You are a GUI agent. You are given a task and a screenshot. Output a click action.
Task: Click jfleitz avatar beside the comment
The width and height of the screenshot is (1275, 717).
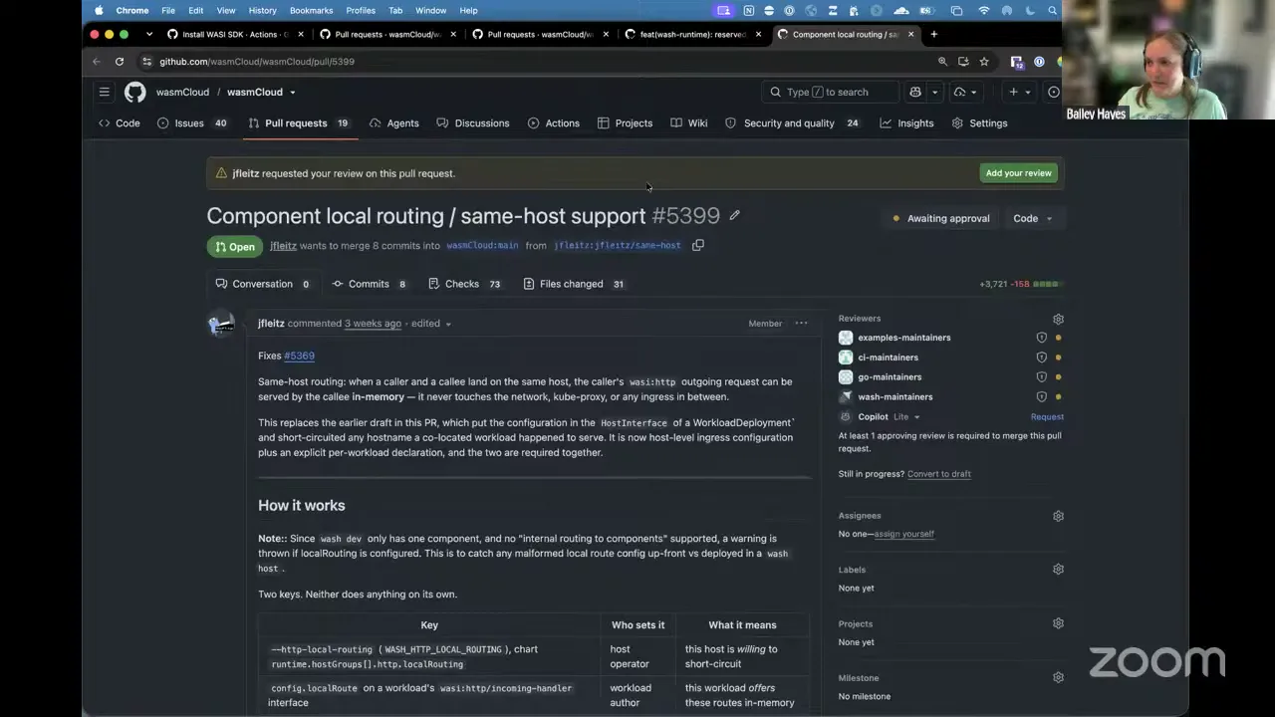tap(221, 325)
